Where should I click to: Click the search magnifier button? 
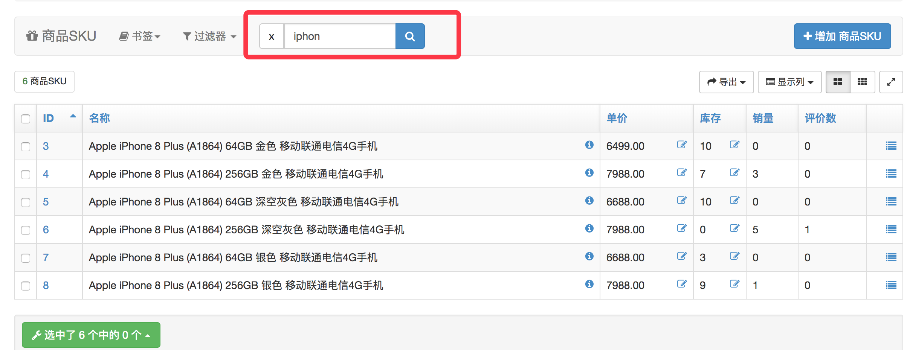coord(410,36)
